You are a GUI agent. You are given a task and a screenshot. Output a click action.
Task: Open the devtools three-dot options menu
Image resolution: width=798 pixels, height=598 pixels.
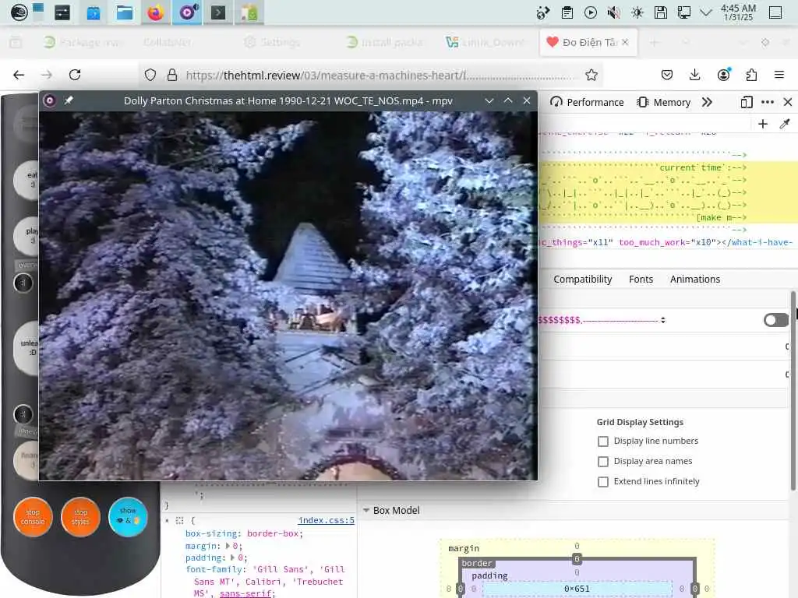click(768, 102)
